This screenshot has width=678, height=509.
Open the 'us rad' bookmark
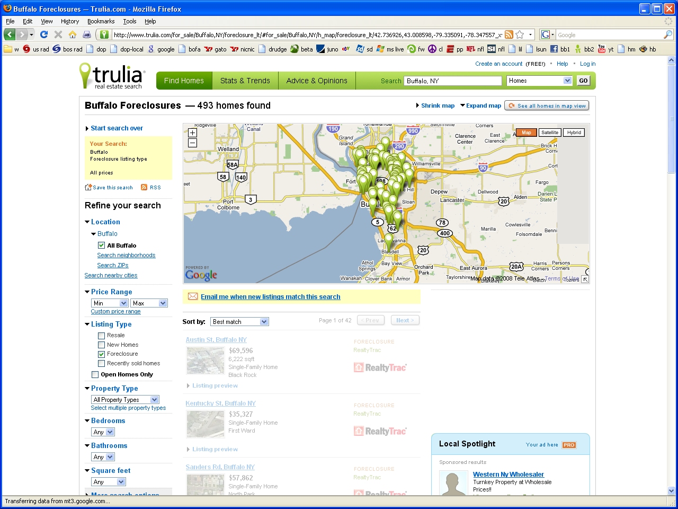pos(35,49)
